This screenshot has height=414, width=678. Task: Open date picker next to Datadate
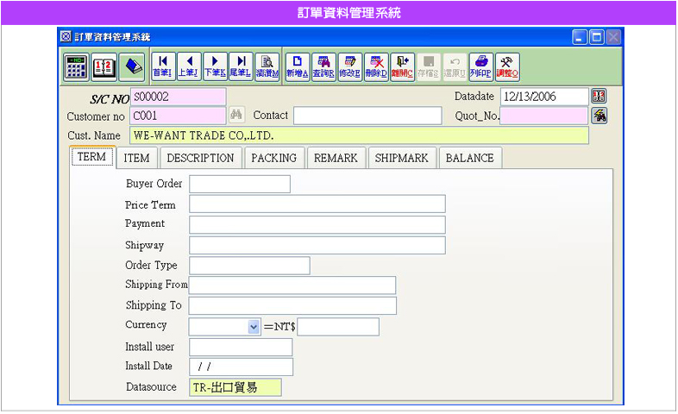coord(599,97)
